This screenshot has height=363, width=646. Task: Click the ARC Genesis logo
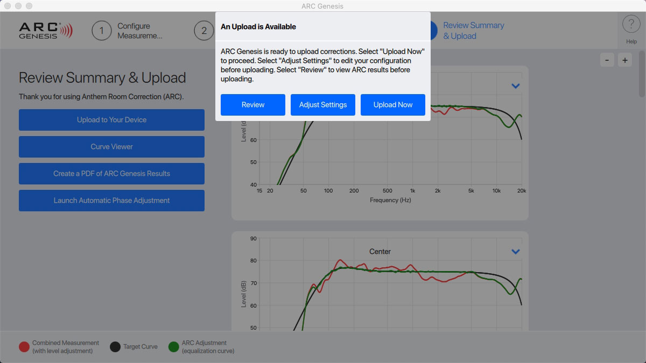coord(45,31)
